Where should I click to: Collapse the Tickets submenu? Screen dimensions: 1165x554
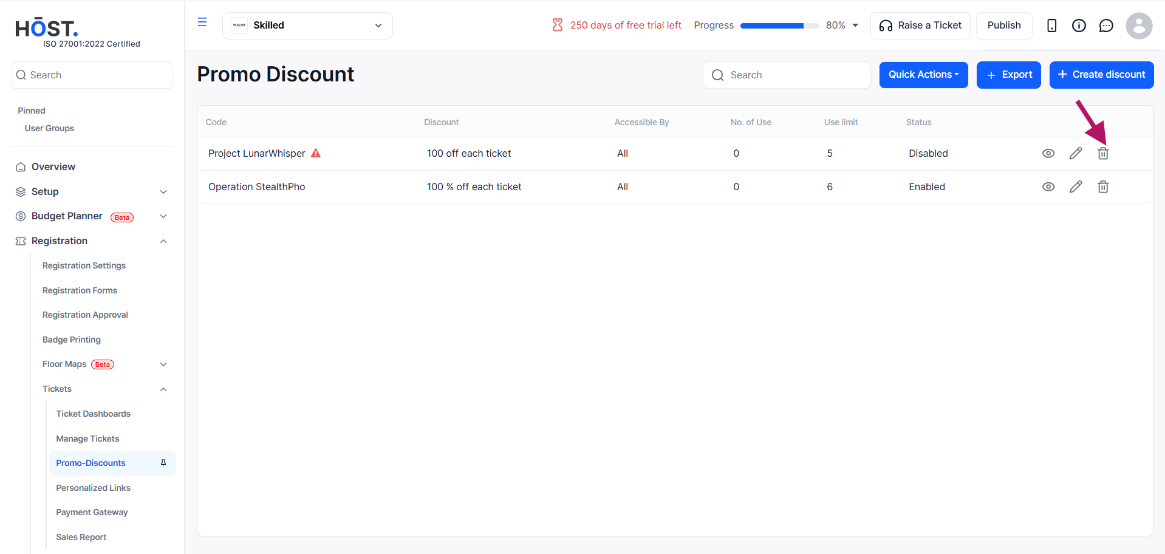163,389
